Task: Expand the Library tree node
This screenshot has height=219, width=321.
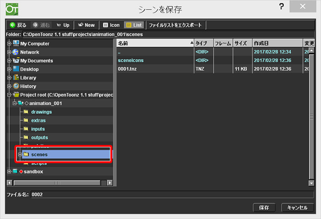Action: tap(9, 78)
